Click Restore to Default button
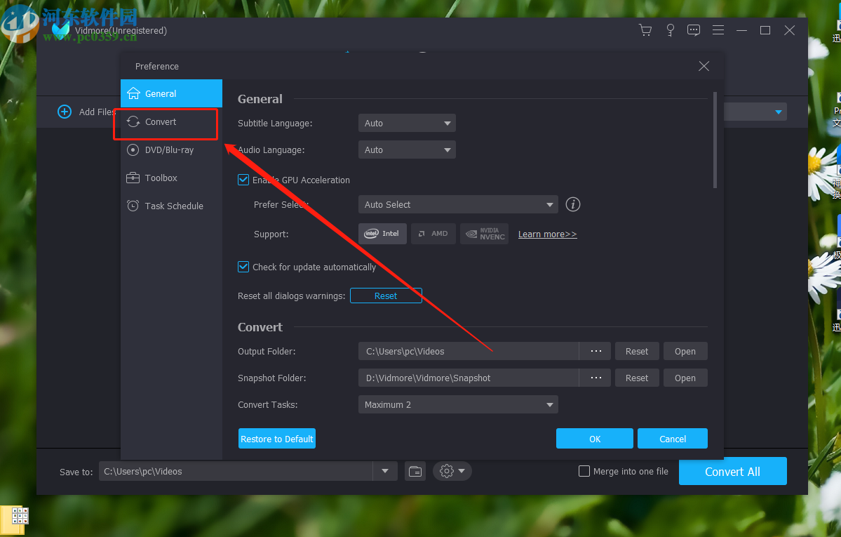The height and width of the screenshot is (537, 841). [277, 439]
